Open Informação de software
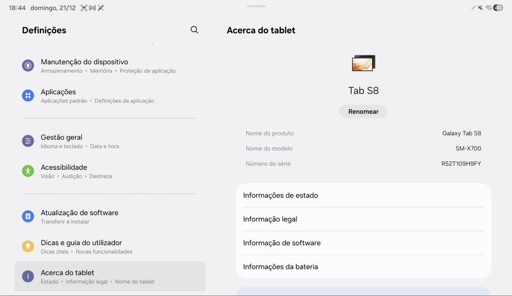 pos(364,243)
